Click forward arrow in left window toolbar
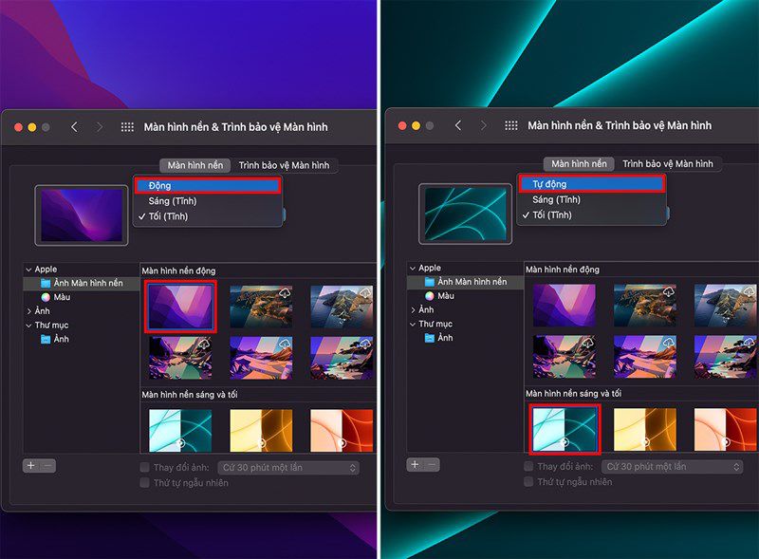The width and height of the screenshot is (759, 559). click(100, 127)
